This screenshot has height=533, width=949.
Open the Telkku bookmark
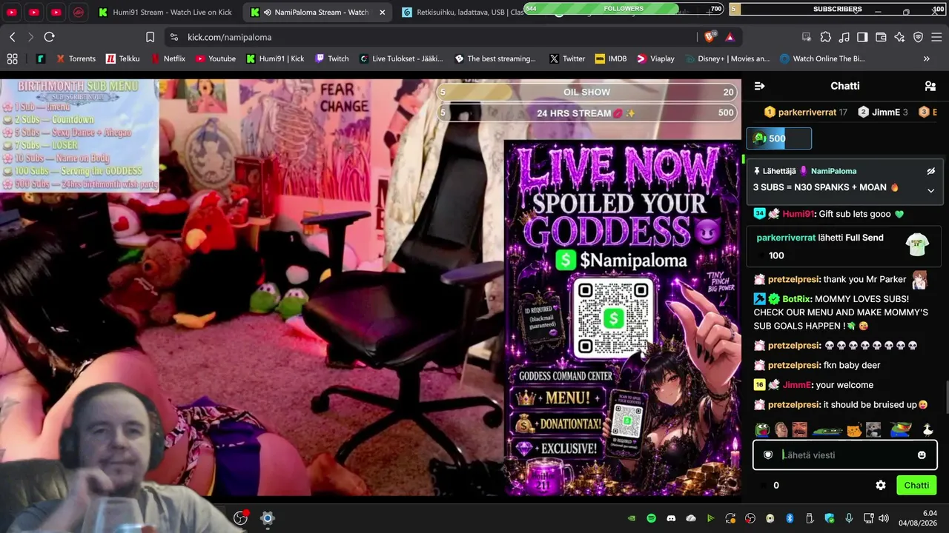coord(122,58)
